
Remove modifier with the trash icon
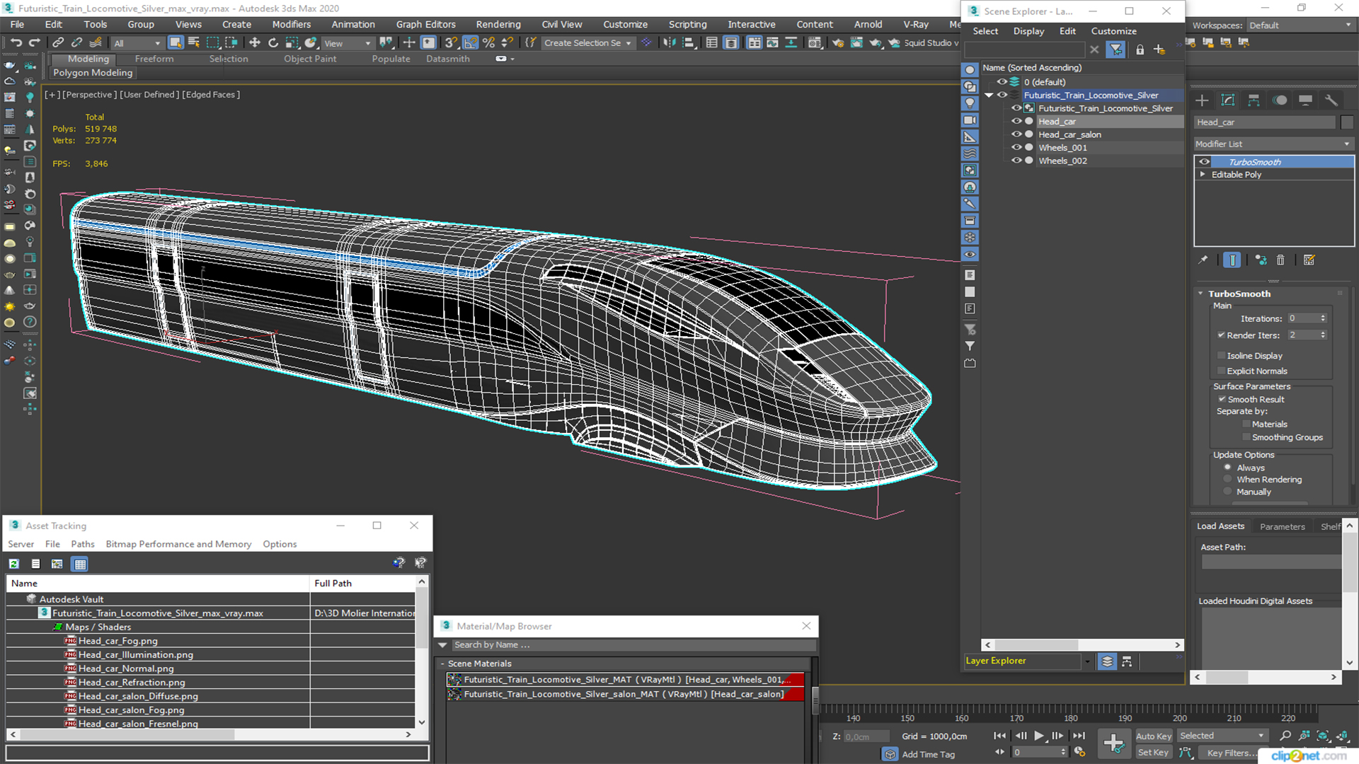tap(1280, 260)
